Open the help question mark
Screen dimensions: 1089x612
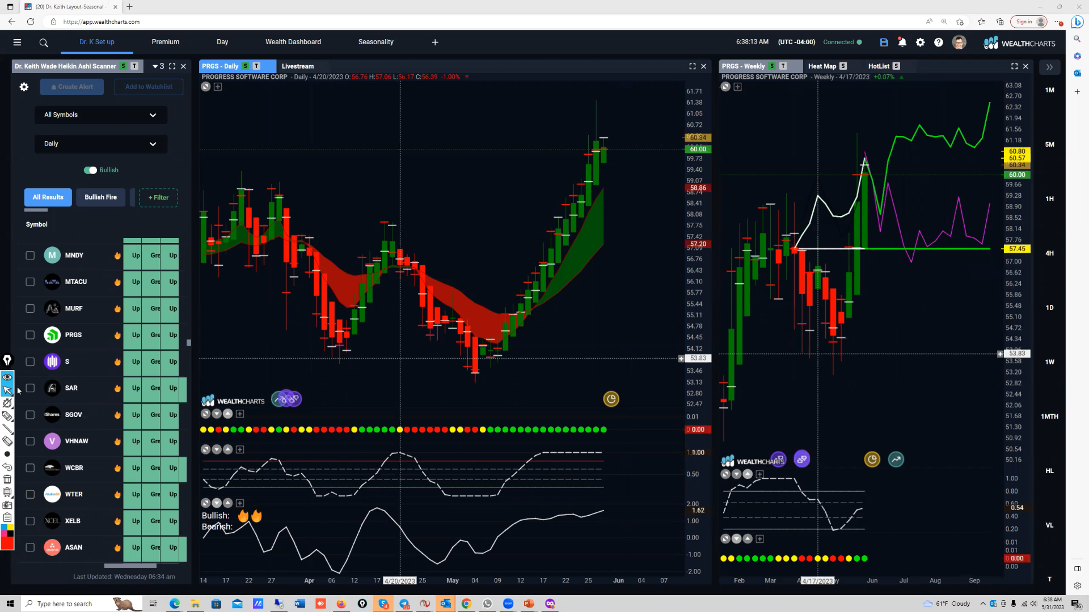(x=939, y=42)
